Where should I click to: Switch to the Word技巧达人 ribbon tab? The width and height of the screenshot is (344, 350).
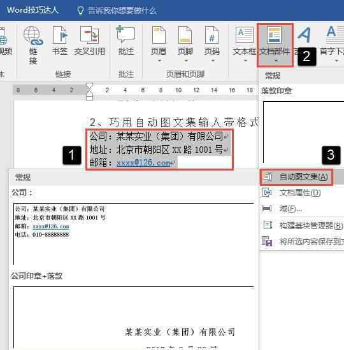pyautogui.click(x=32, y=10)
